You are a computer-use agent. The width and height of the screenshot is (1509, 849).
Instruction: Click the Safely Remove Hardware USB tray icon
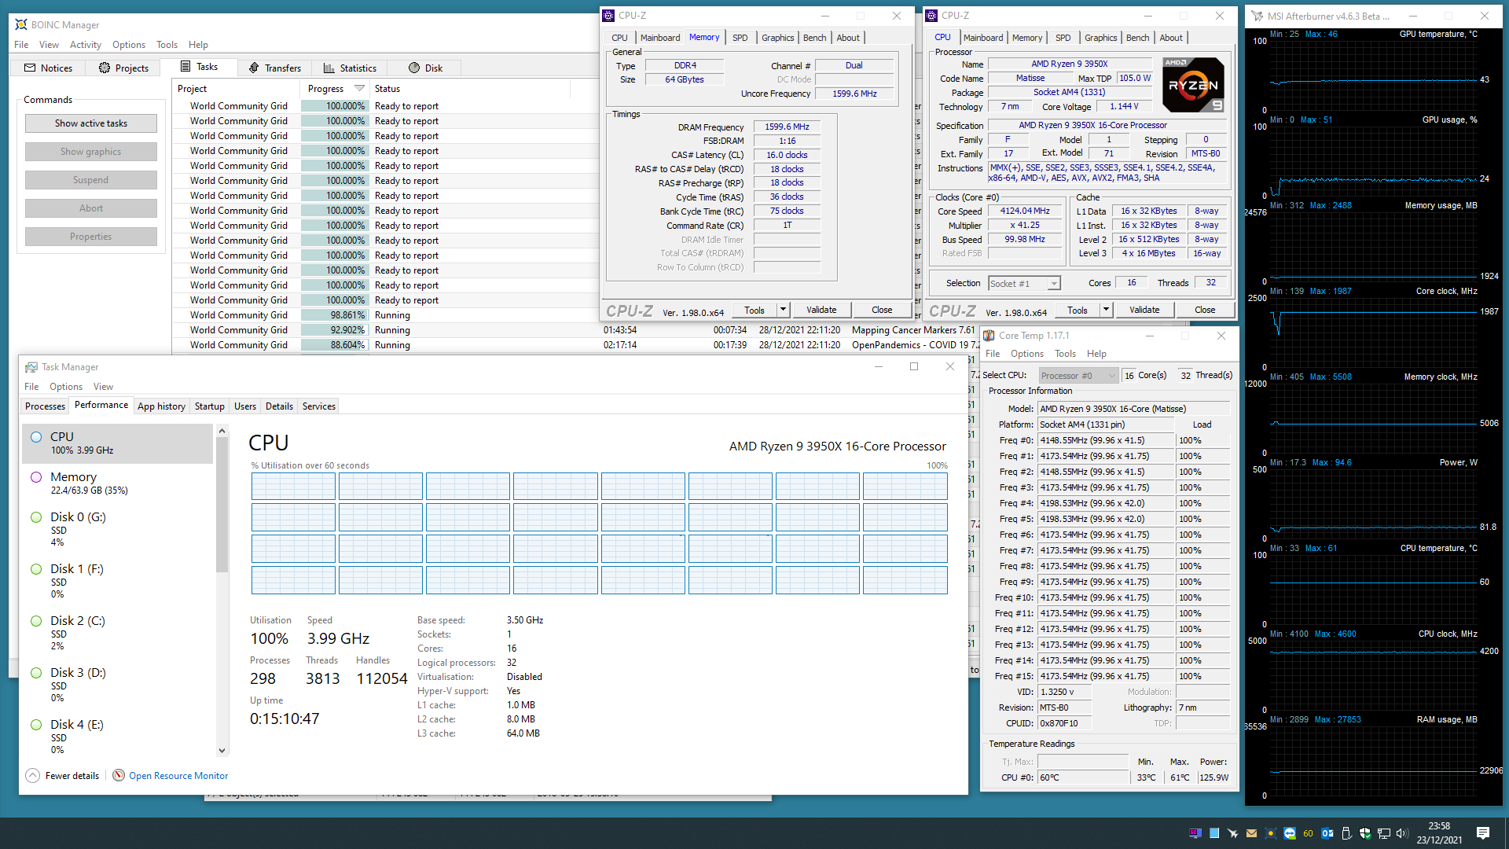click(x=1346, y=833)
